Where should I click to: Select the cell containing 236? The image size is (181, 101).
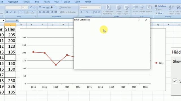(10, 86)
